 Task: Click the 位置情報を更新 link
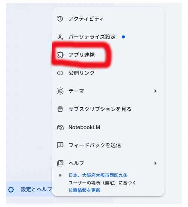pos(84,190)
